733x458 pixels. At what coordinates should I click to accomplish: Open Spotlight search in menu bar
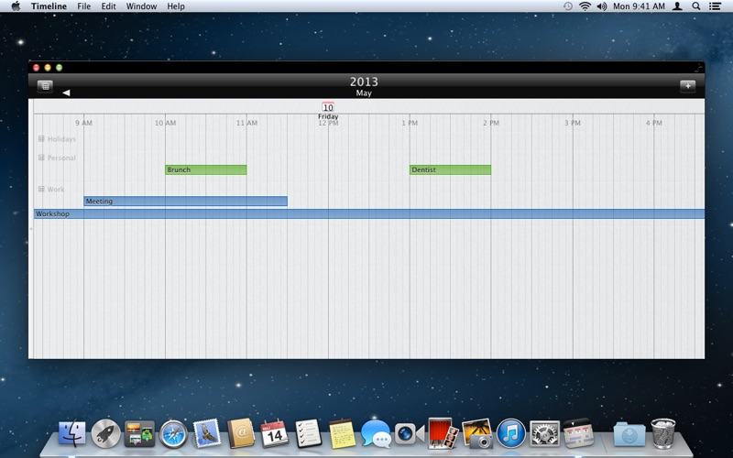click(x=696, y=6)
